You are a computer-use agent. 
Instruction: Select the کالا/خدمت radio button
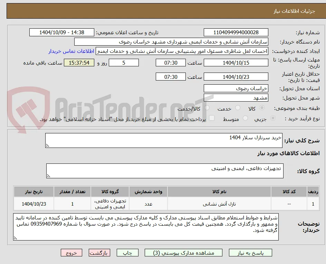207,108
